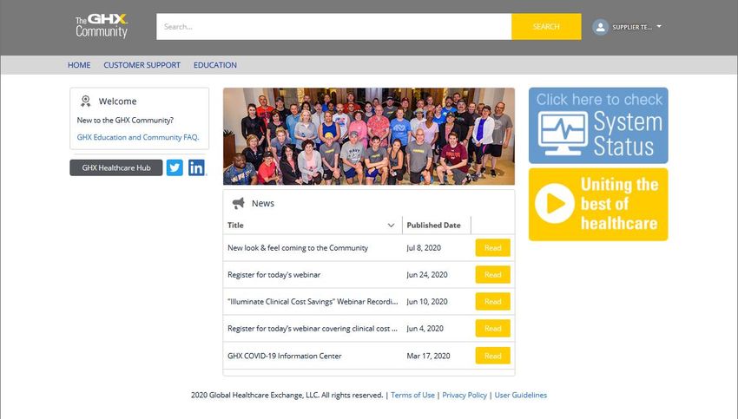Click 'GHX COVID-19 Information Center' title text
This screenshot has width=738, height=419.
[284, 356]
